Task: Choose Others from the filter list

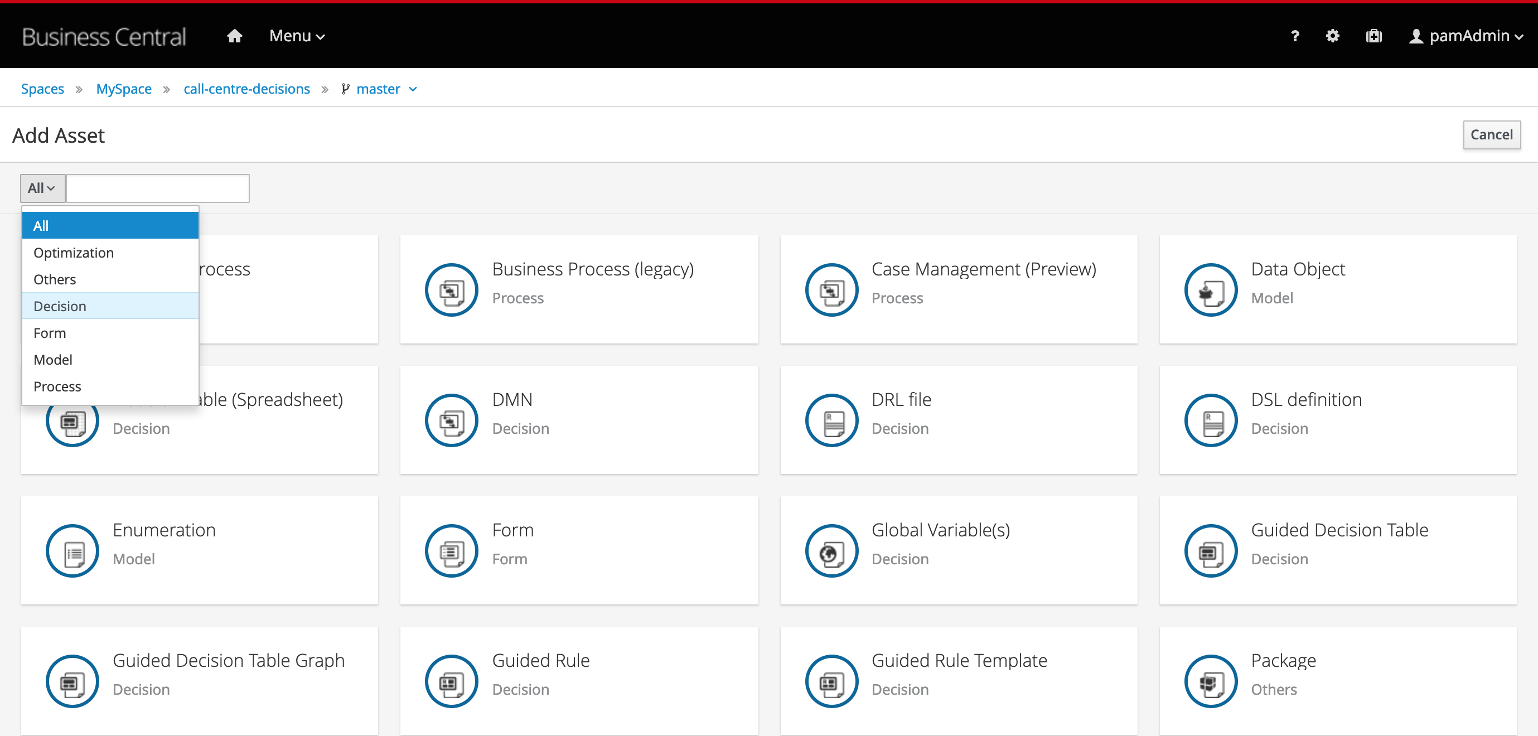Action: pyautogui.click(x=110, y=279)
